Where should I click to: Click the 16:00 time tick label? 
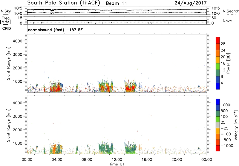point(147,160)
